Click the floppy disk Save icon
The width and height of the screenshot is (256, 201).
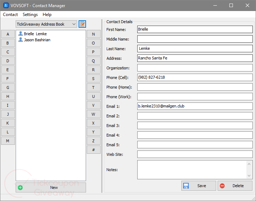[186, 186]
